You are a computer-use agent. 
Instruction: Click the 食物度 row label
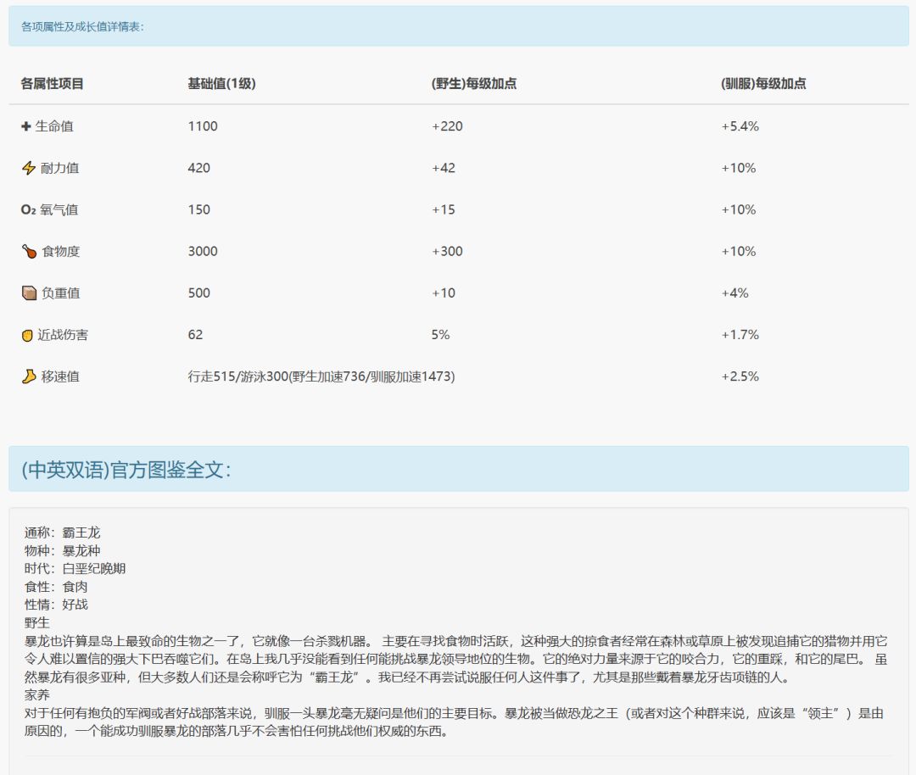pos(61,252)
